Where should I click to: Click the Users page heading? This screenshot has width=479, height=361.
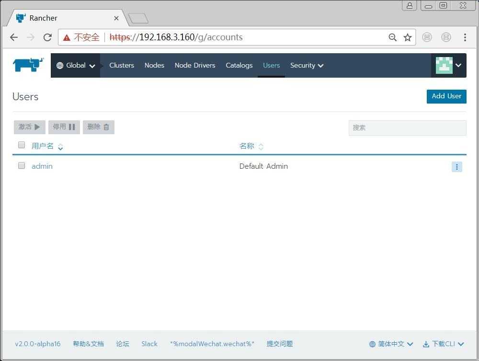point(25,96)
